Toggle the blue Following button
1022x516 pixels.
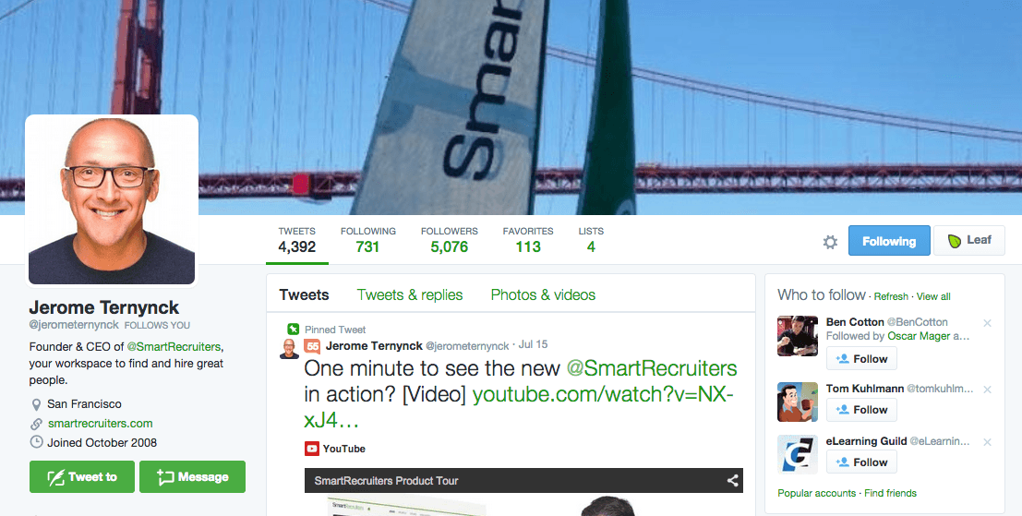(889, 240)
